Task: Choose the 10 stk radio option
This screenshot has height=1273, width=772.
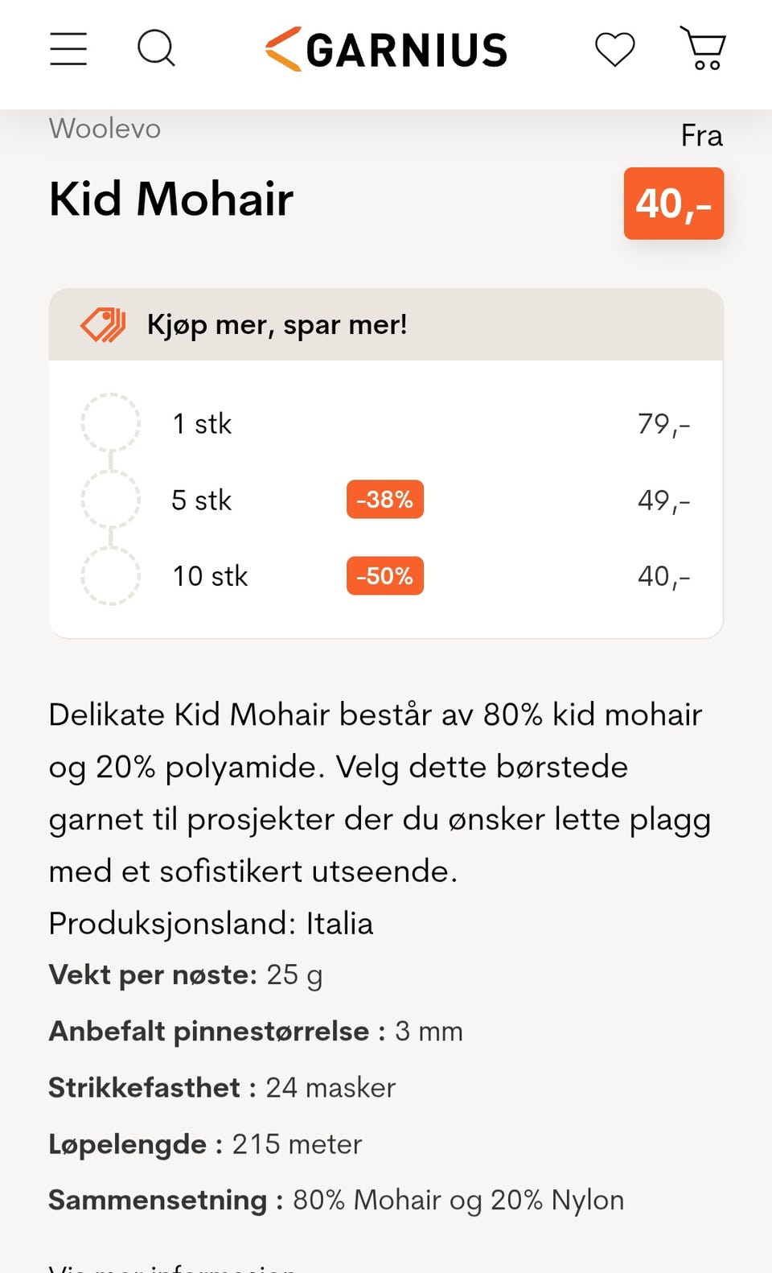Action: [111, 576]
